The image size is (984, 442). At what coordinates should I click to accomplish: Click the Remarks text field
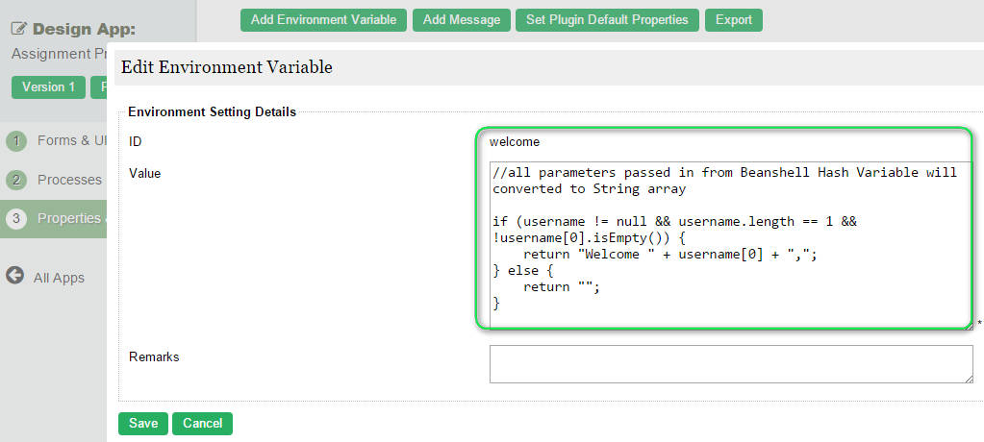click(x=731, y=363)
